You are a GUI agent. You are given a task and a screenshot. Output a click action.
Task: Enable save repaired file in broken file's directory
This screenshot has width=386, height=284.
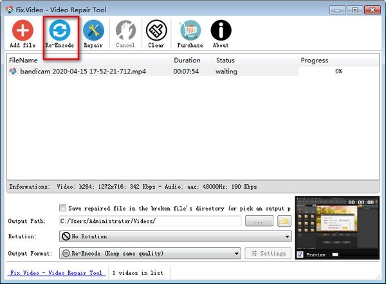(x=62, y=208)
